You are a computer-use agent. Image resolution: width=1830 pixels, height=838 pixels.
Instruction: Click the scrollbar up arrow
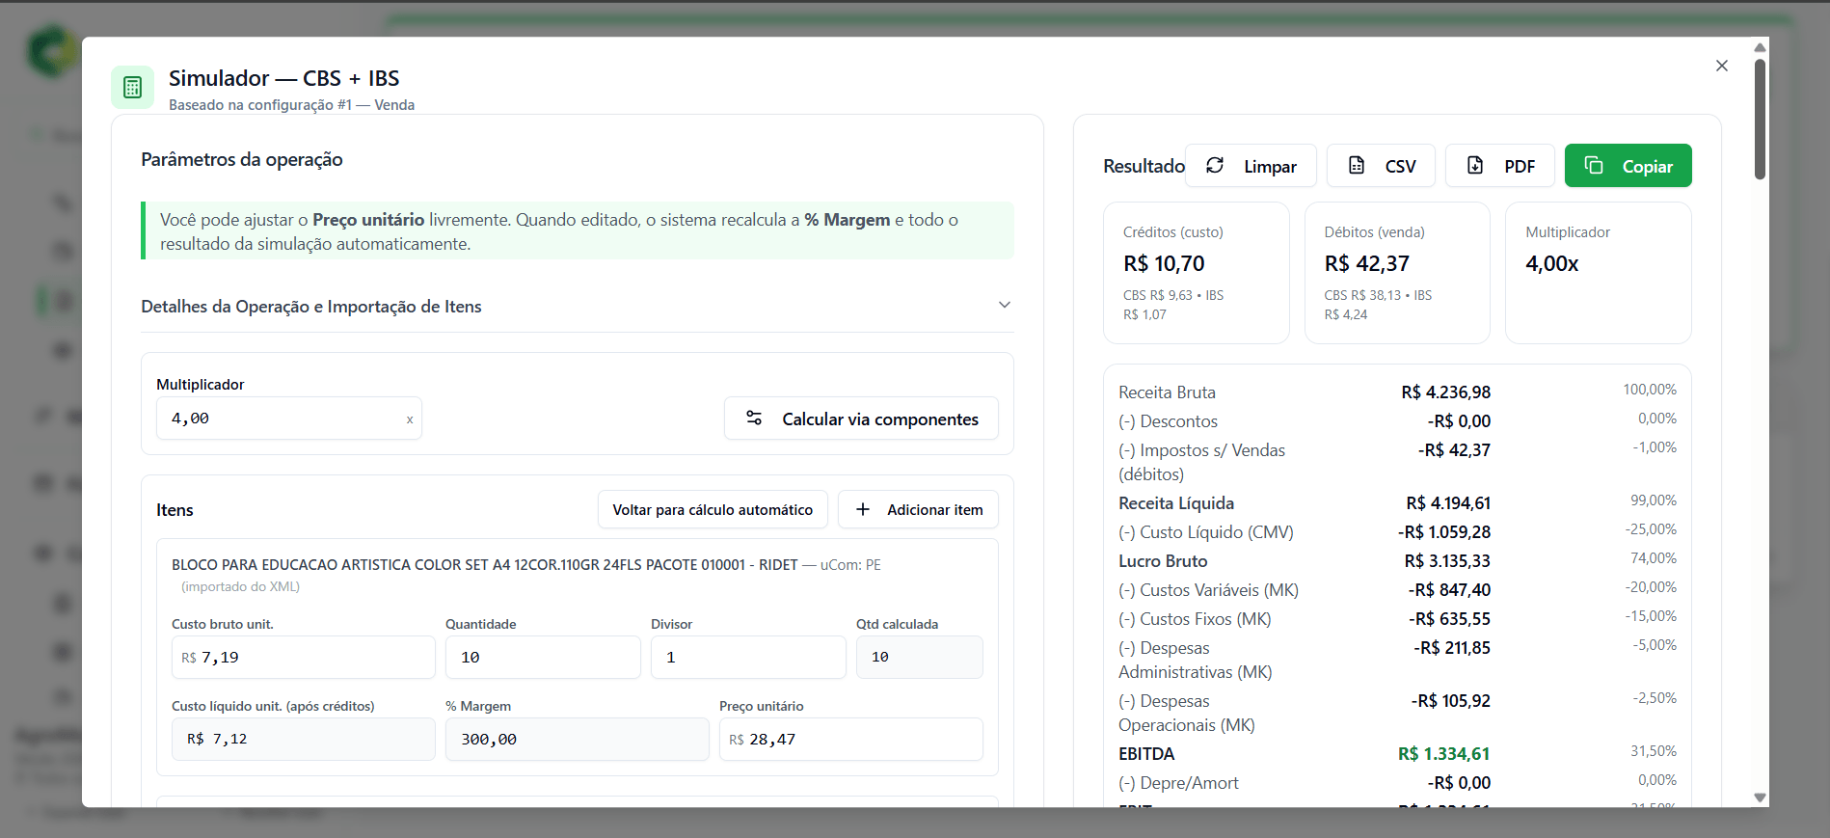click(1760, 47)
